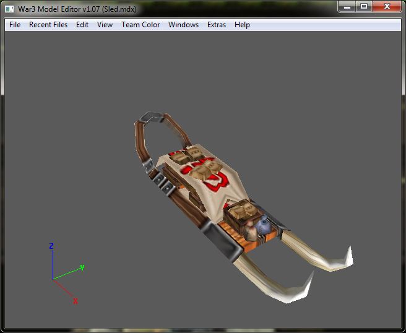This screenshot has width=406, height=333.
Task: Minimize the War3 Model Editor window
Action: pos(347,6)
